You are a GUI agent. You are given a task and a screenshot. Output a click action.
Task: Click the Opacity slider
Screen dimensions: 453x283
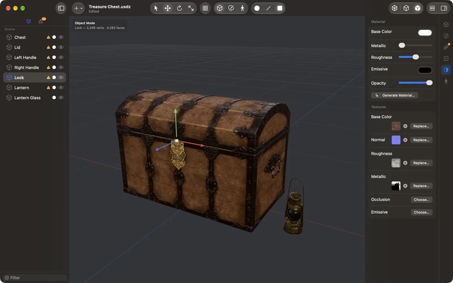click(416, 83)
